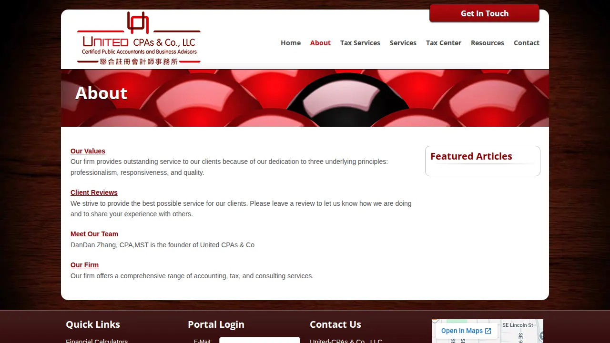
Task: Click the Get In Touch button
Action: (x=484, y=13)
